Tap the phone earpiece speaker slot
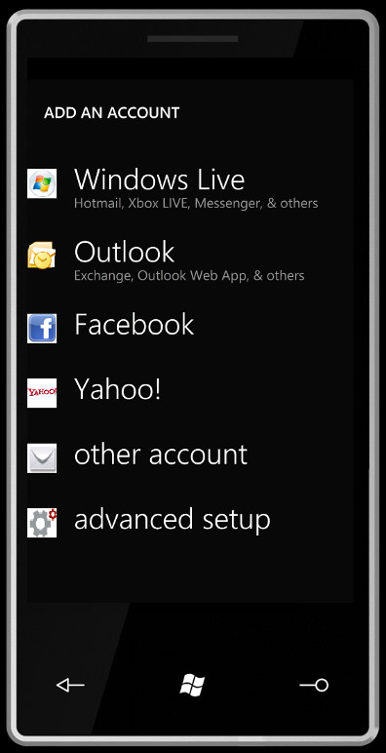Image resolution: width=386 pixels, height=753 pixels. (x=192, y=38)
